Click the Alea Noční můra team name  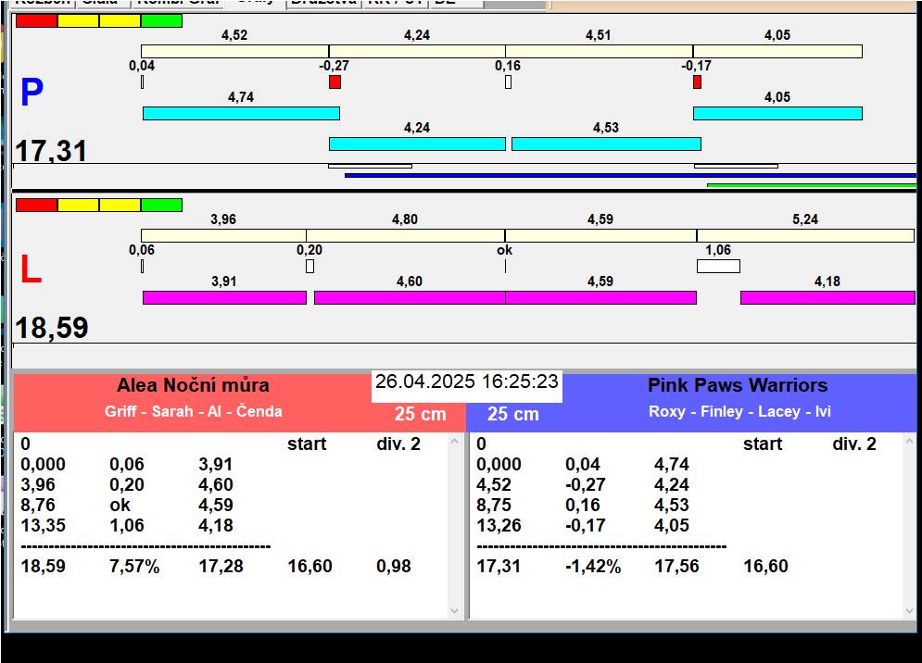193,385
